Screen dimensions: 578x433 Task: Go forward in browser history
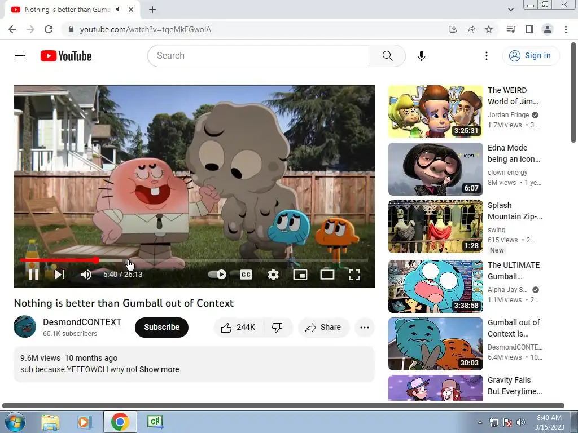30,29
